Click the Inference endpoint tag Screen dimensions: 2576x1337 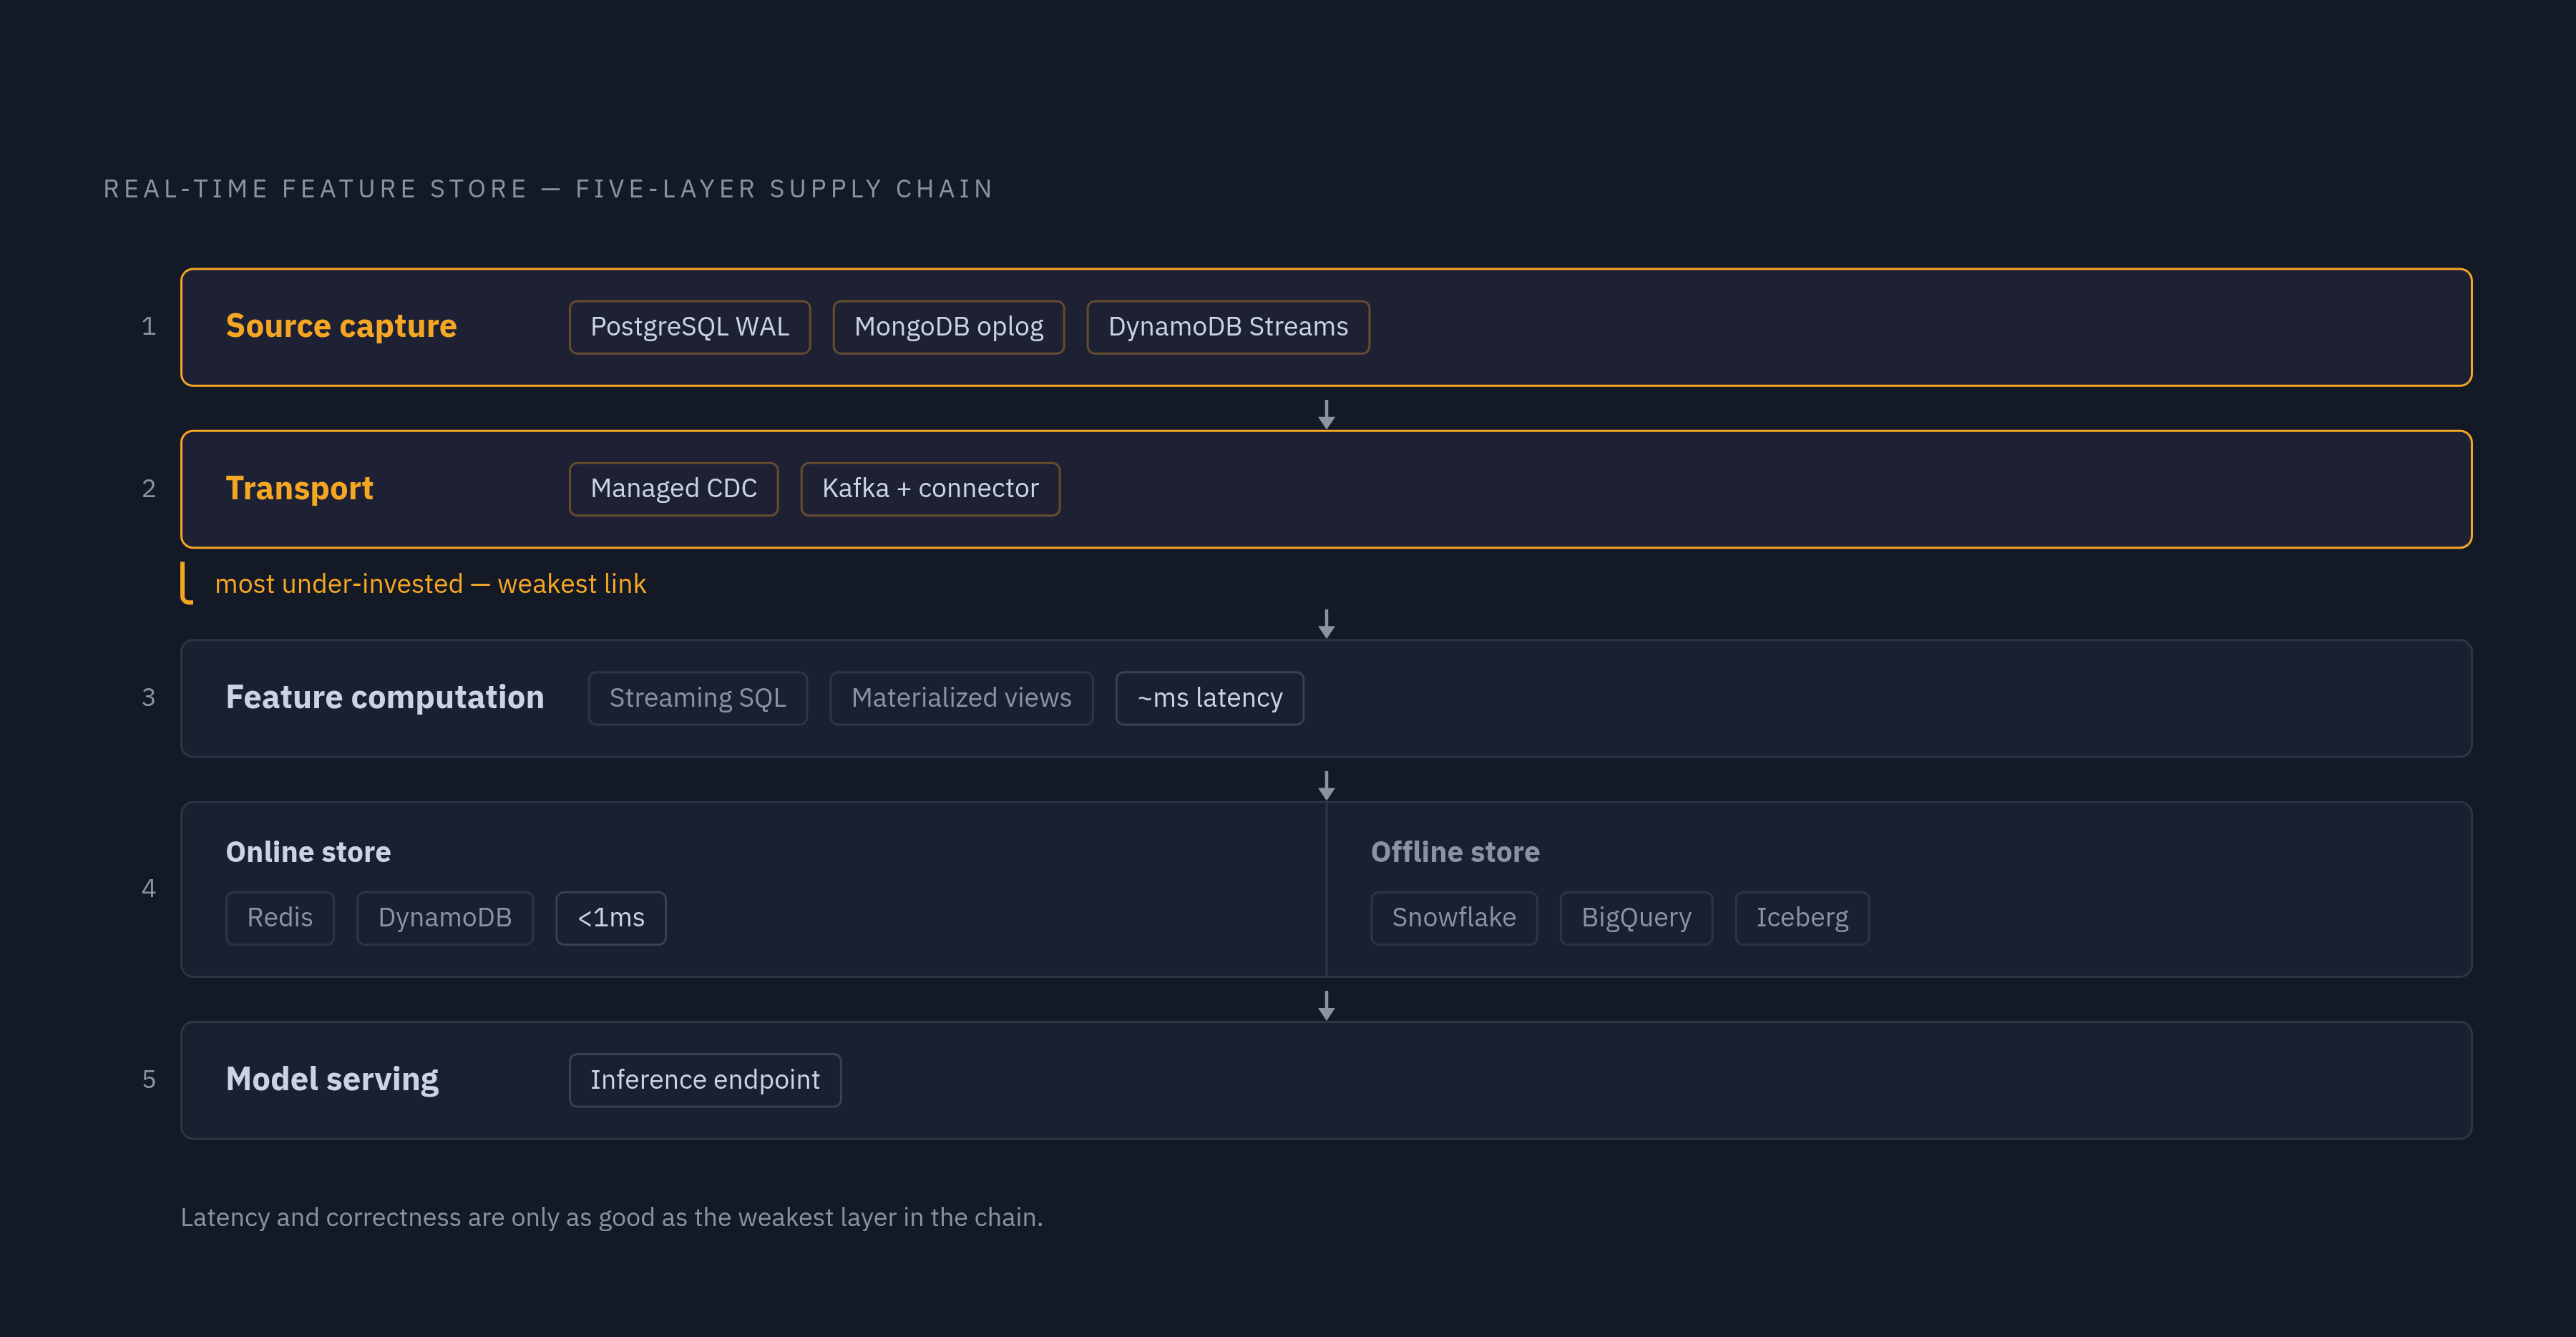tap(705, 1080)
